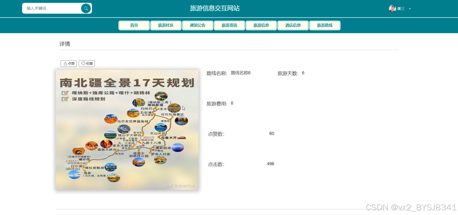Click the user avatar 张三
The width and height of the screenshot is (458, 215).
(x=392, y=9)
